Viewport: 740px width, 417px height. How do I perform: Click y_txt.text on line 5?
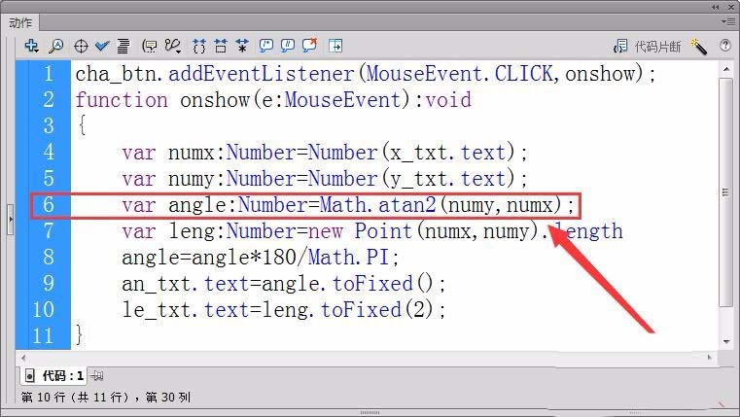click(x=447, y=179)
